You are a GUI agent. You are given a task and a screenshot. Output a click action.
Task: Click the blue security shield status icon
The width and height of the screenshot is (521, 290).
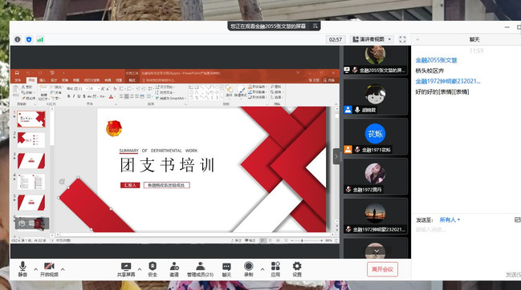(29, 39)
